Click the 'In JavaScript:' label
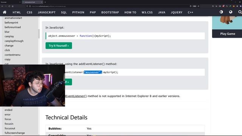Image resolution: width=242 pixels, height=136 pixels. click(x=55, y=28)
